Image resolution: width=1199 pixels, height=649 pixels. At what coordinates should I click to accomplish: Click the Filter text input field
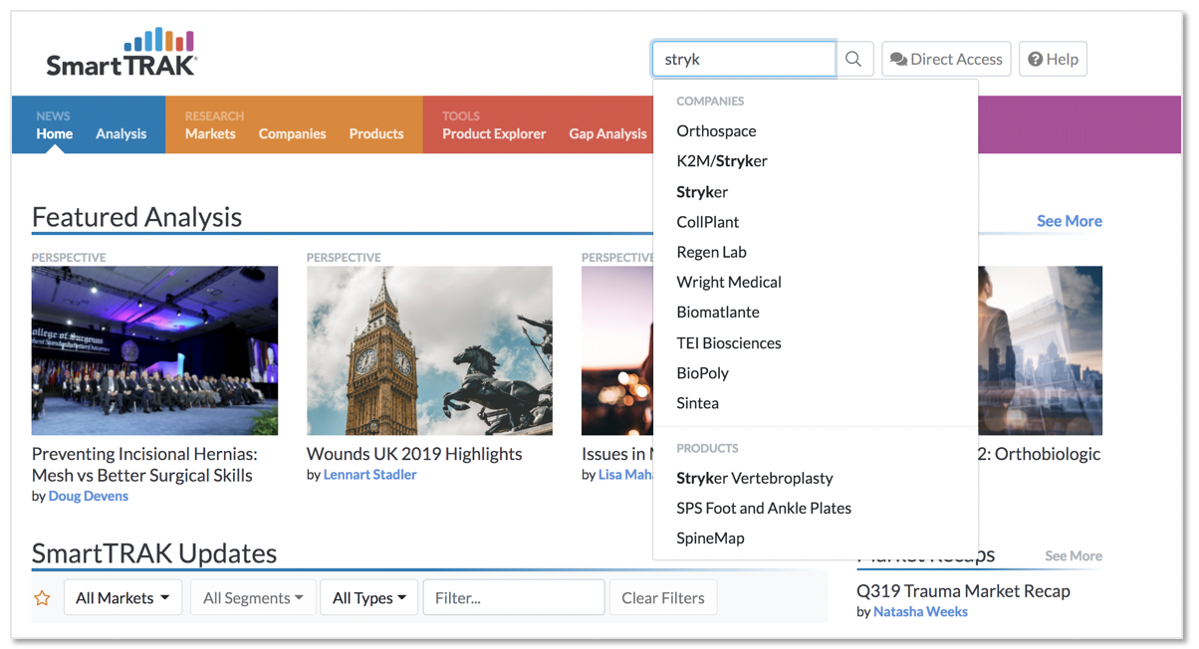[513, 597]
